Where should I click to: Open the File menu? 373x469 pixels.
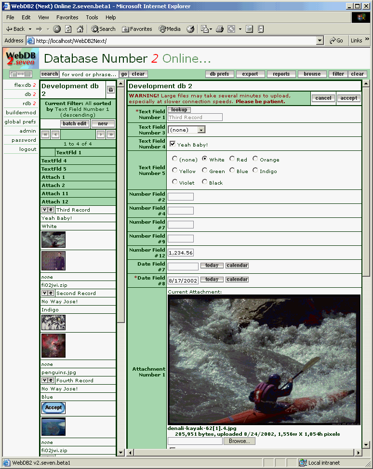pos(10,17)
